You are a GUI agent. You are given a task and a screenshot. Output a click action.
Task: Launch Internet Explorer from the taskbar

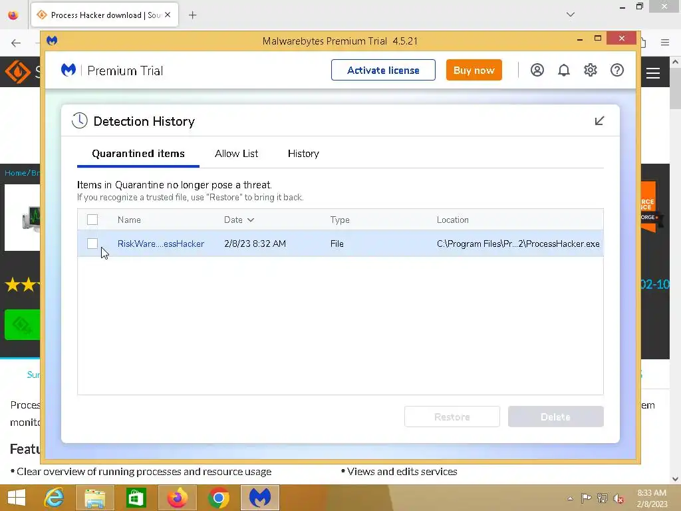(x=55, y=498)
